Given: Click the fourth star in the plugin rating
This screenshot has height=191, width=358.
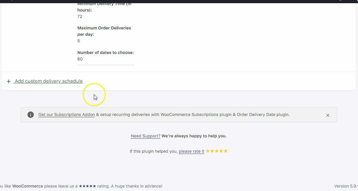Looking at the screenshot, I should tap(221, 151).
